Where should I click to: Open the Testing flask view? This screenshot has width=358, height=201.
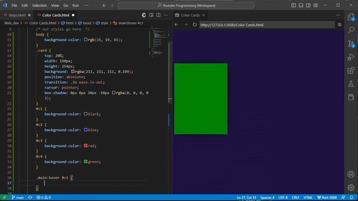[351, 84]
